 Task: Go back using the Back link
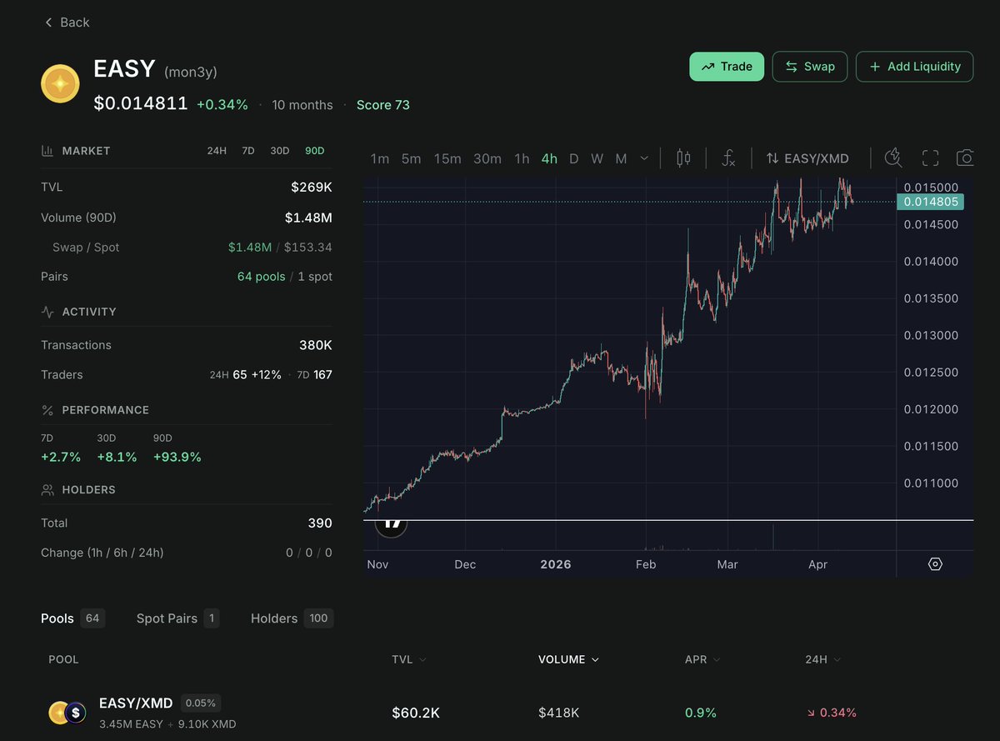click(66, 23)
